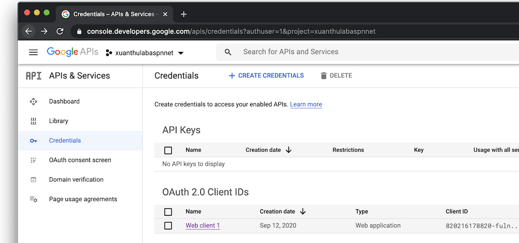Click the Page usage agreements icon
The height and width of the screenshot is (243, 519).
pyautogui.click(x=34, y=199)
